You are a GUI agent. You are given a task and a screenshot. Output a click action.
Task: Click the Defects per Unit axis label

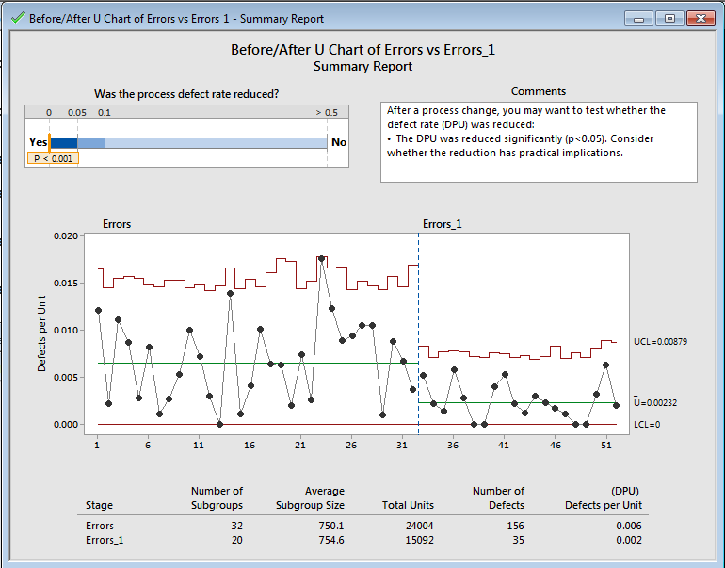(42, 331)
